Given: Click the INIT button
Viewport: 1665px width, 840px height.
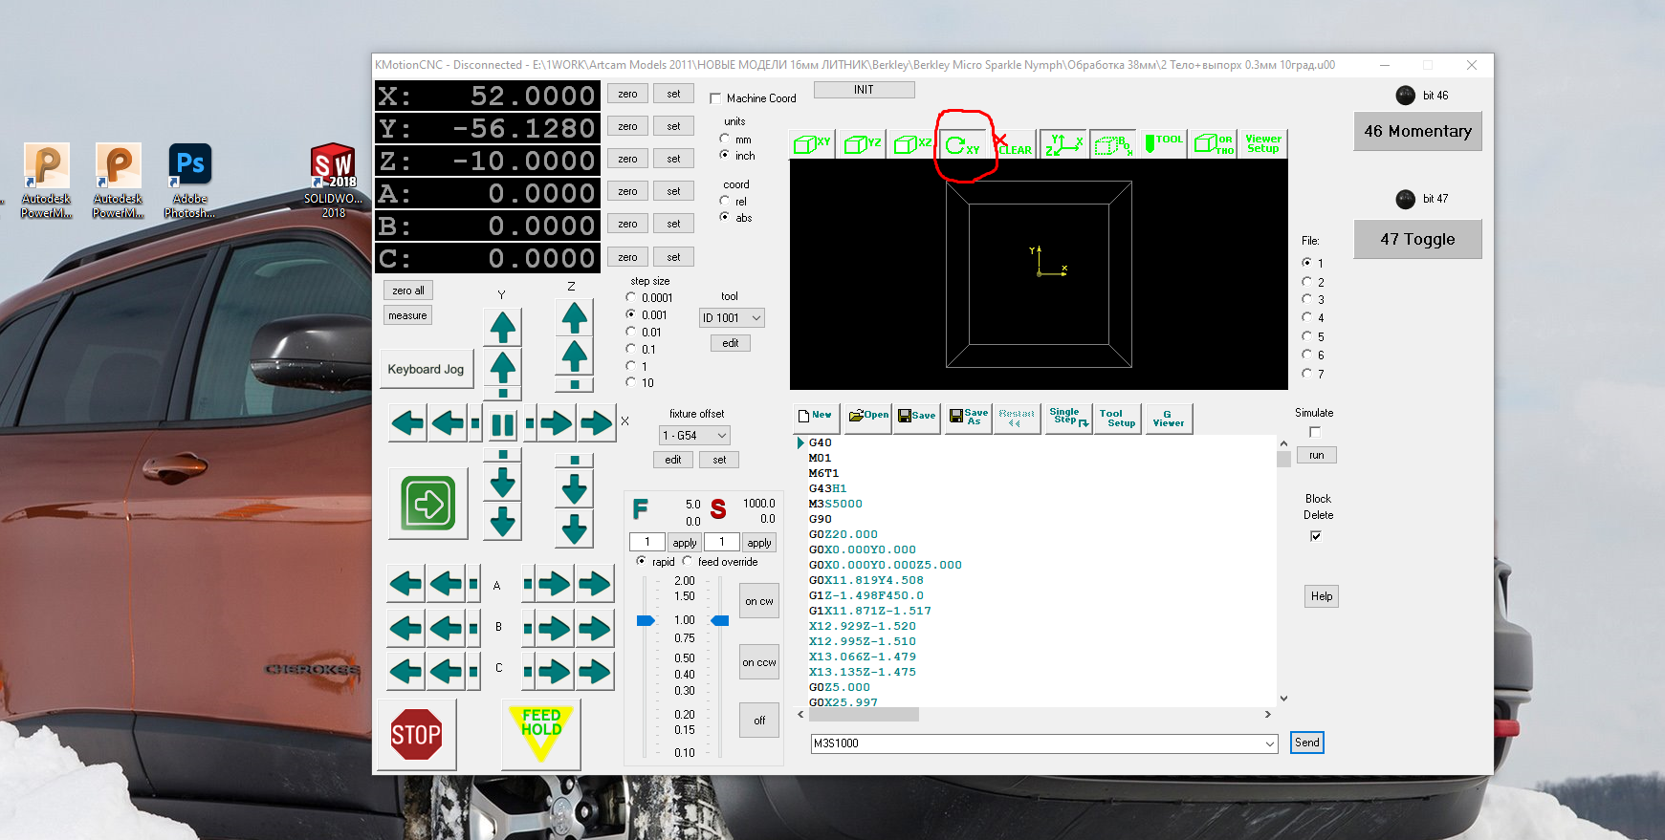Looking at the screenshot, I should click(864, 90).
